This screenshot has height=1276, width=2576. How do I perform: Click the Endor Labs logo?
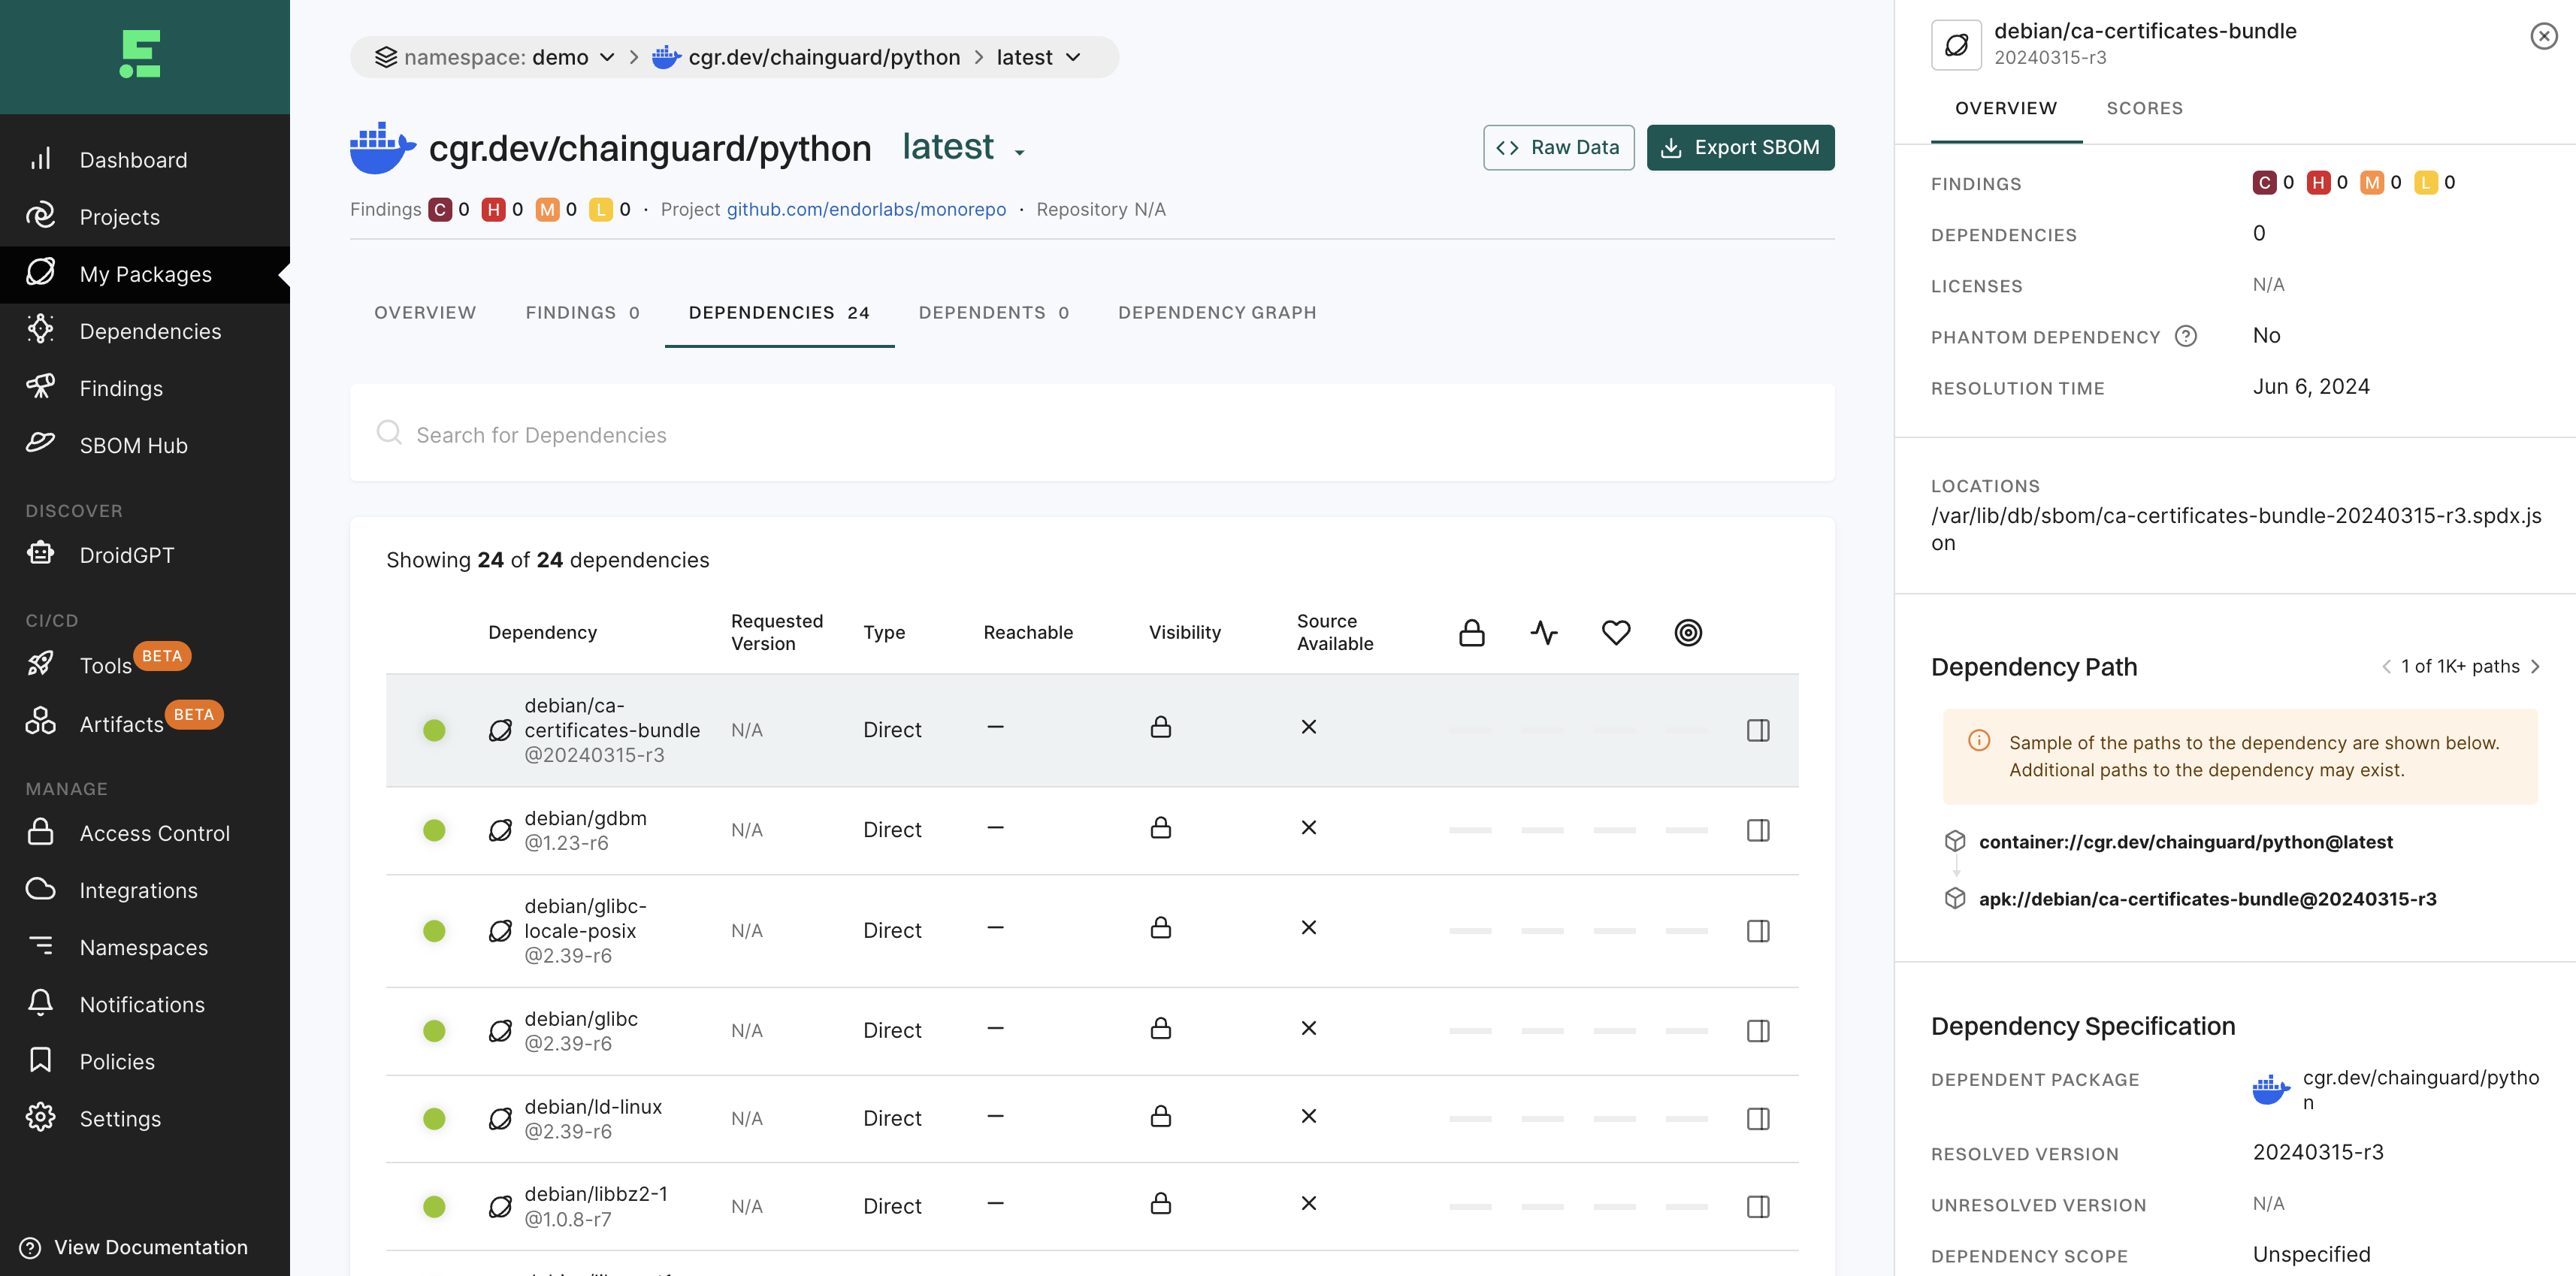click(140, 54)
